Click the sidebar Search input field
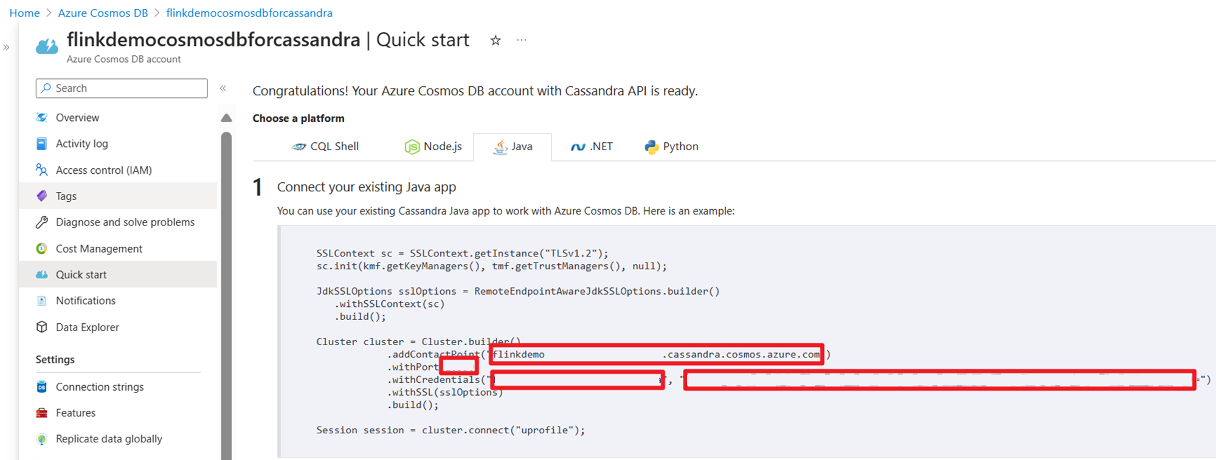Screen dimensions: 1216x460 coord(122,88)
